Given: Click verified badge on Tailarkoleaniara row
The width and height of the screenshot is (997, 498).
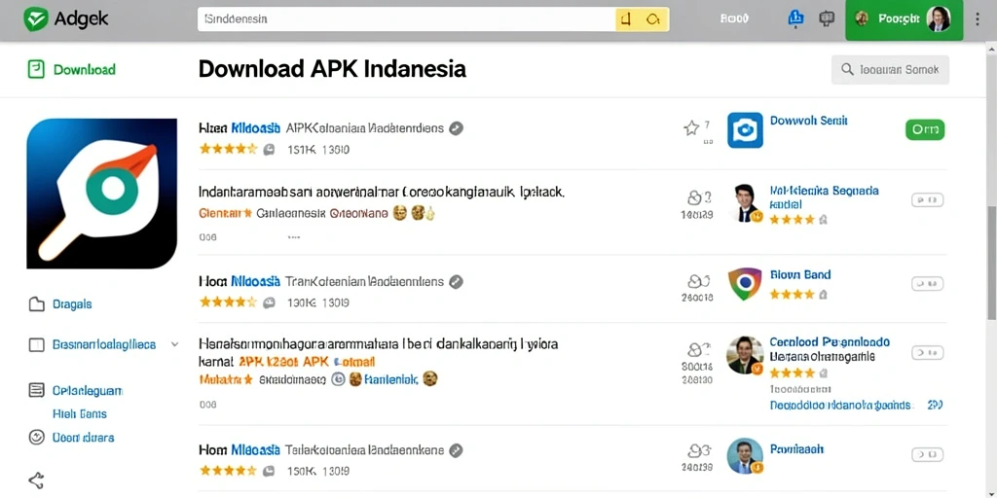Looking at the screenshot, I should pos(456,451).
